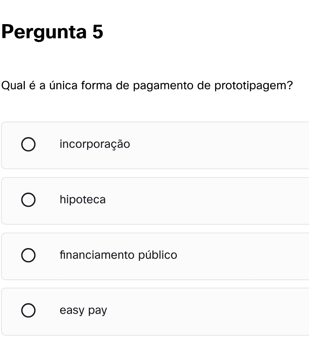Click the word "financiamento" in third option

coord(97,255)
